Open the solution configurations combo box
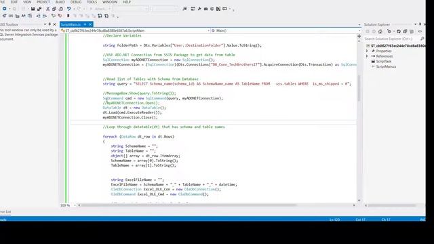434x244 pixels. tap(131, 9)
